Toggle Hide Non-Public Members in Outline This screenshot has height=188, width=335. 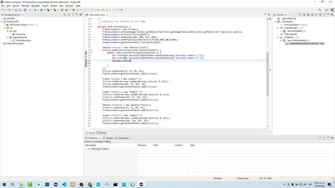tap(316, 15)
